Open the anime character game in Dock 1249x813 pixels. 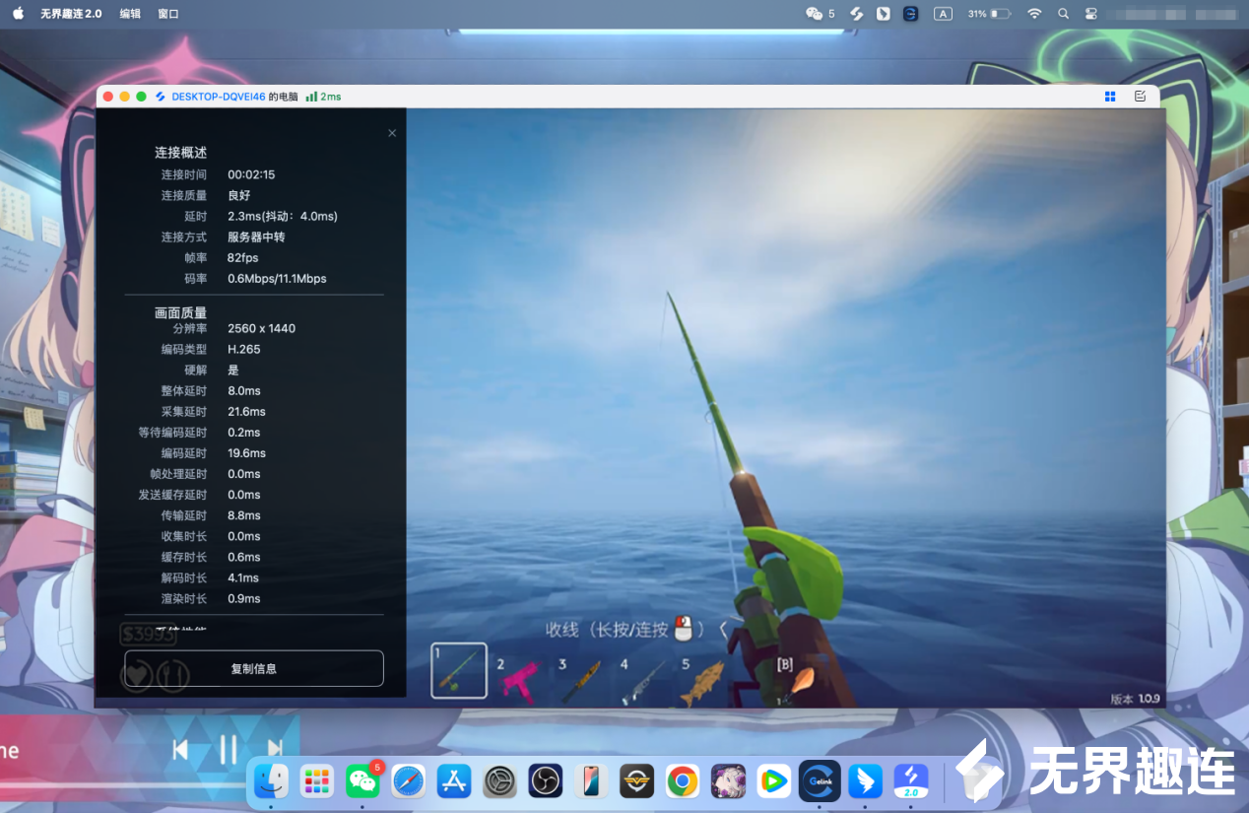tap(728, 781)
